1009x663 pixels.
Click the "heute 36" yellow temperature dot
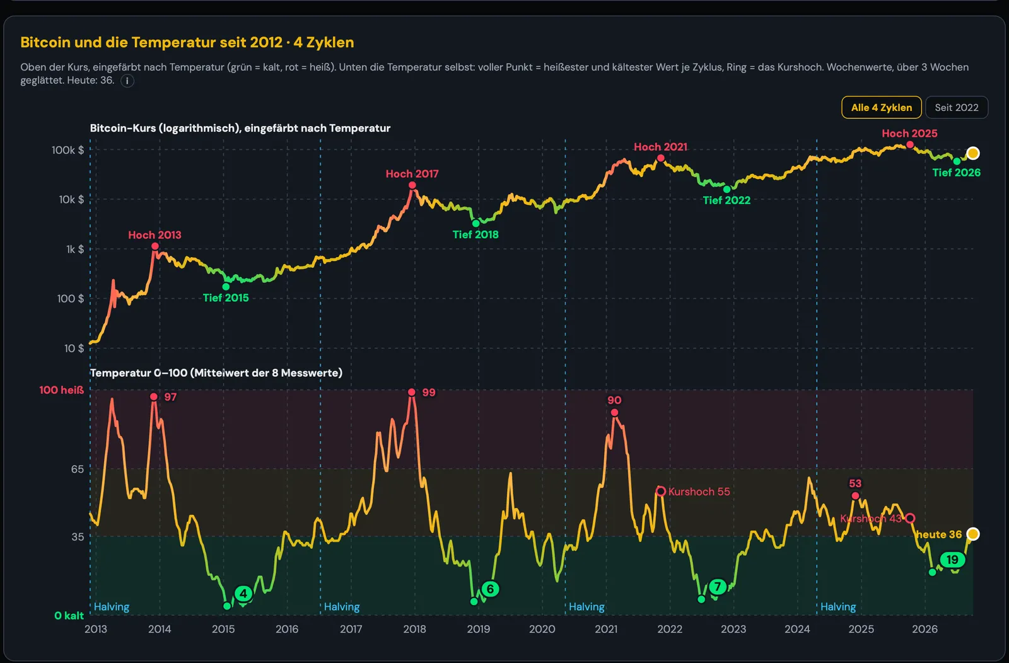pyautogui.click(x=973, y=534)
